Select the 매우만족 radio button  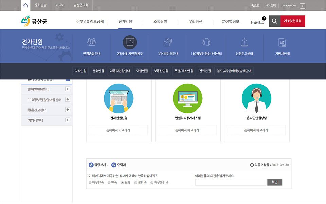[90, 183]
